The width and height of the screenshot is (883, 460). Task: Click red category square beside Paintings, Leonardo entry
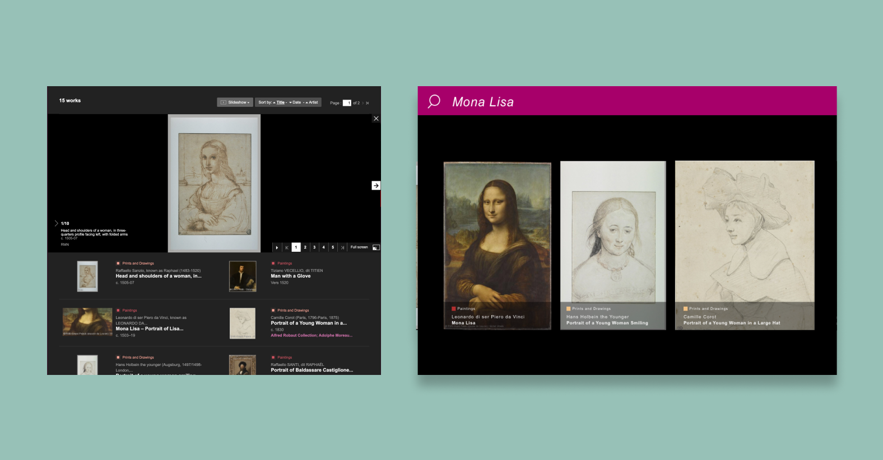(118, 310)
